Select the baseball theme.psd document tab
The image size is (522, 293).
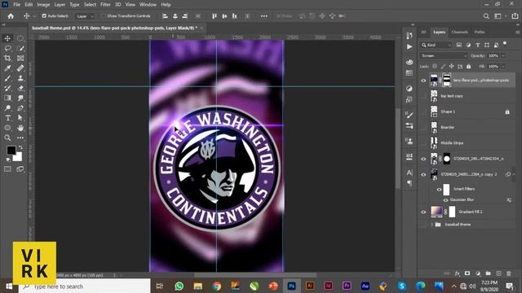114,28
